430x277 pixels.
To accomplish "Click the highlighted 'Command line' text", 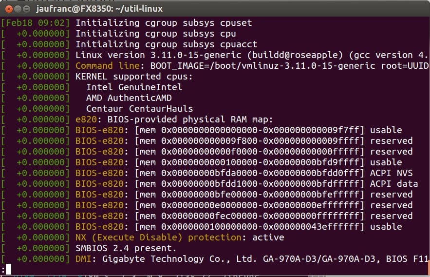I will [108, 66].
